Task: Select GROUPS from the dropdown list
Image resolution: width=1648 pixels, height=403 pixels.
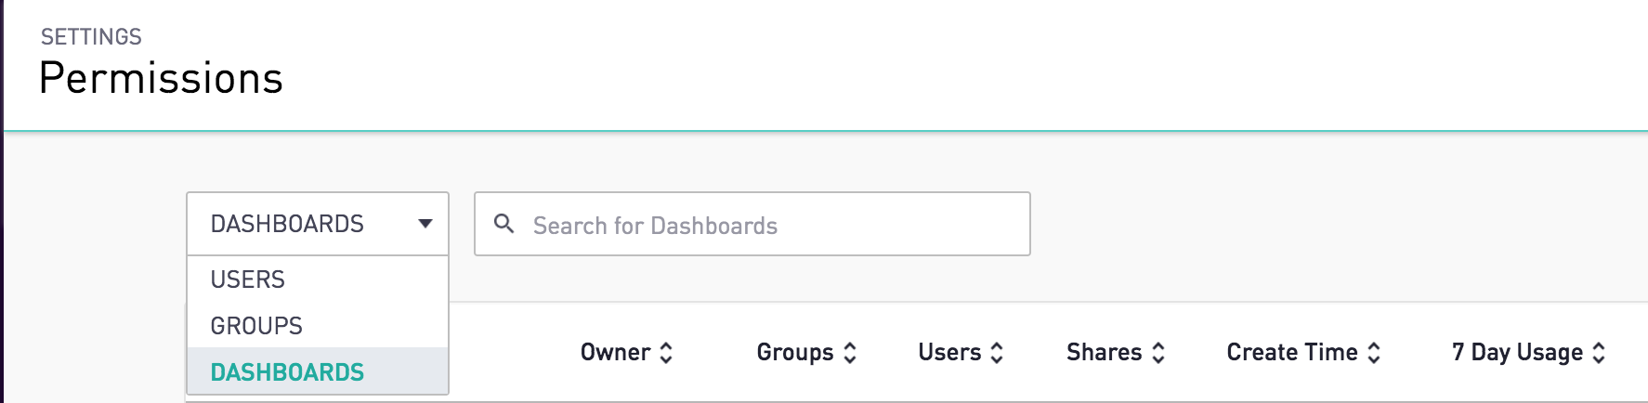Action: (318, 326)
